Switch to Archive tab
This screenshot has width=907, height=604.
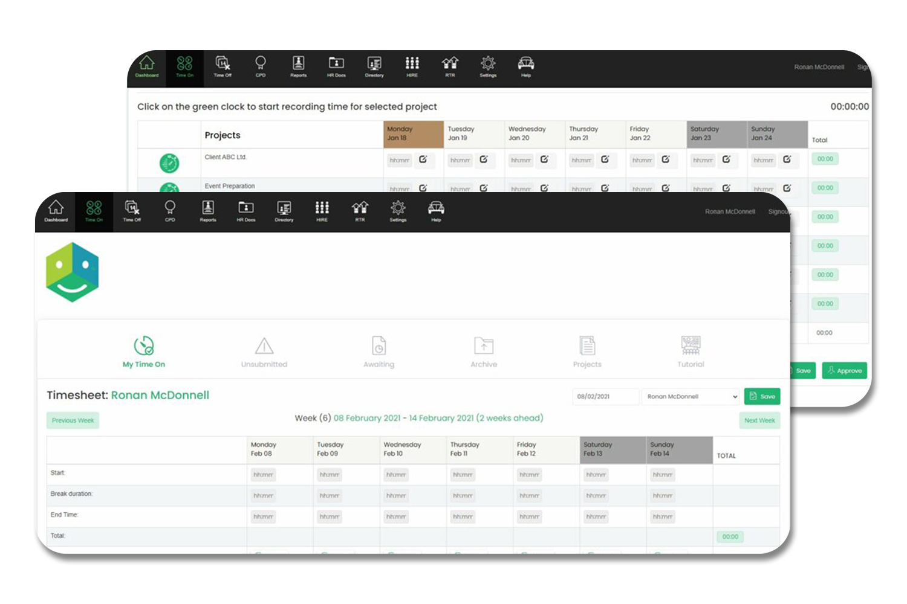click(484, 352)
